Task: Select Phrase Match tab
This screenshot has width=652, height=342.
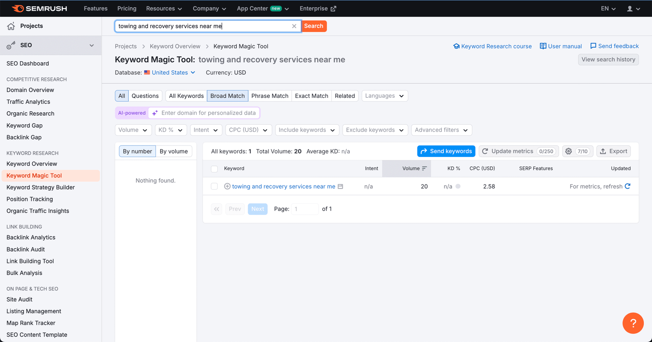Action: click(x=270, y=96)
